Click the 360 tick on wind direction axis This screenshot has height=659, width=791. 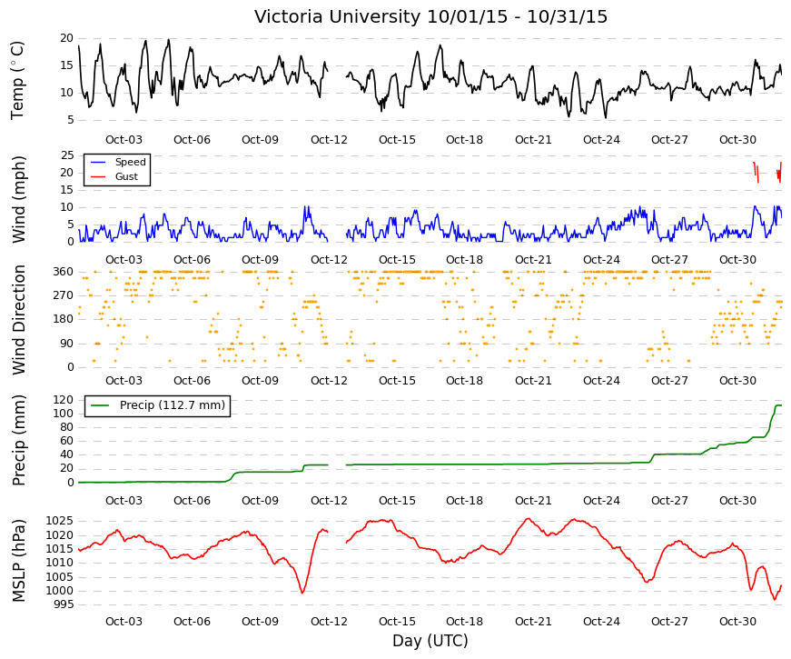64,272
